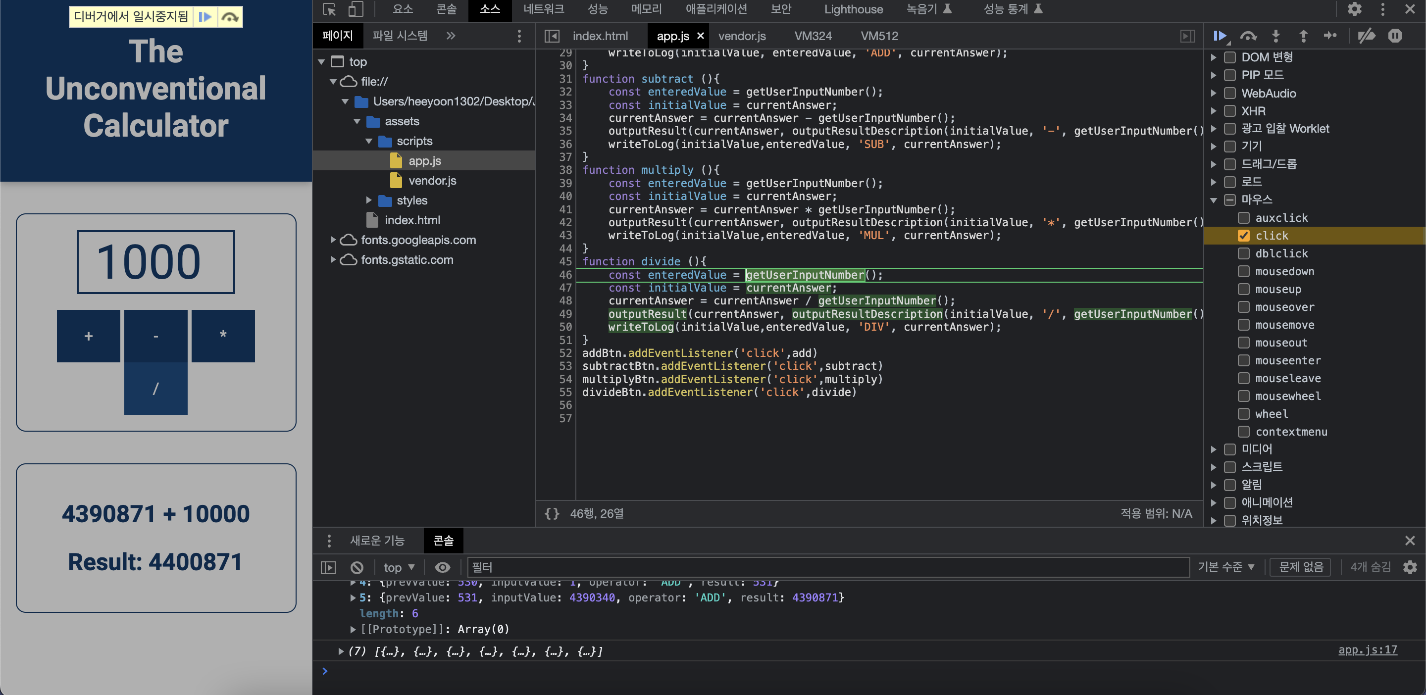Viewport: 1426px width, 695px height.
Task: Click the step over next function icon
Action: point(1248,36)
